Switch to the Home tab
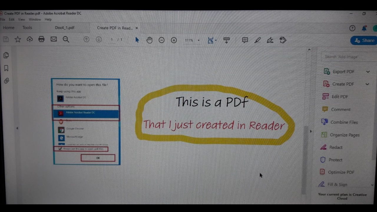 click(x=9, y=27)
